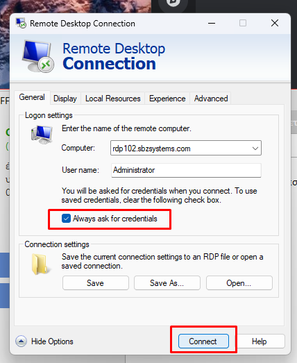Screen dimensions: 297x363
Task: Select the General tab
Action: pos(32,97)
